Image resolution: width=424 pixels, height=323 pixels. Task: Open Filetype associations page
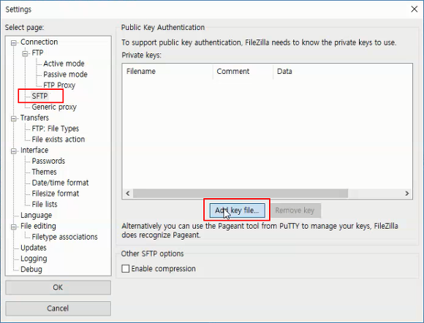[x=64, y=237]
